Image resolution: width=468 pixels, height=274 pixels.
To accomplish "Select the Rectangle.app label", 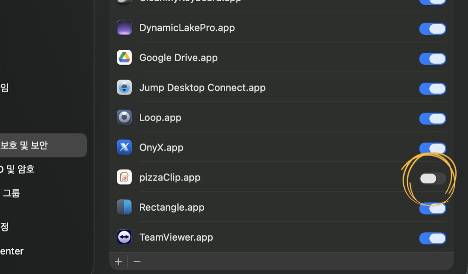I will [172, 207].
